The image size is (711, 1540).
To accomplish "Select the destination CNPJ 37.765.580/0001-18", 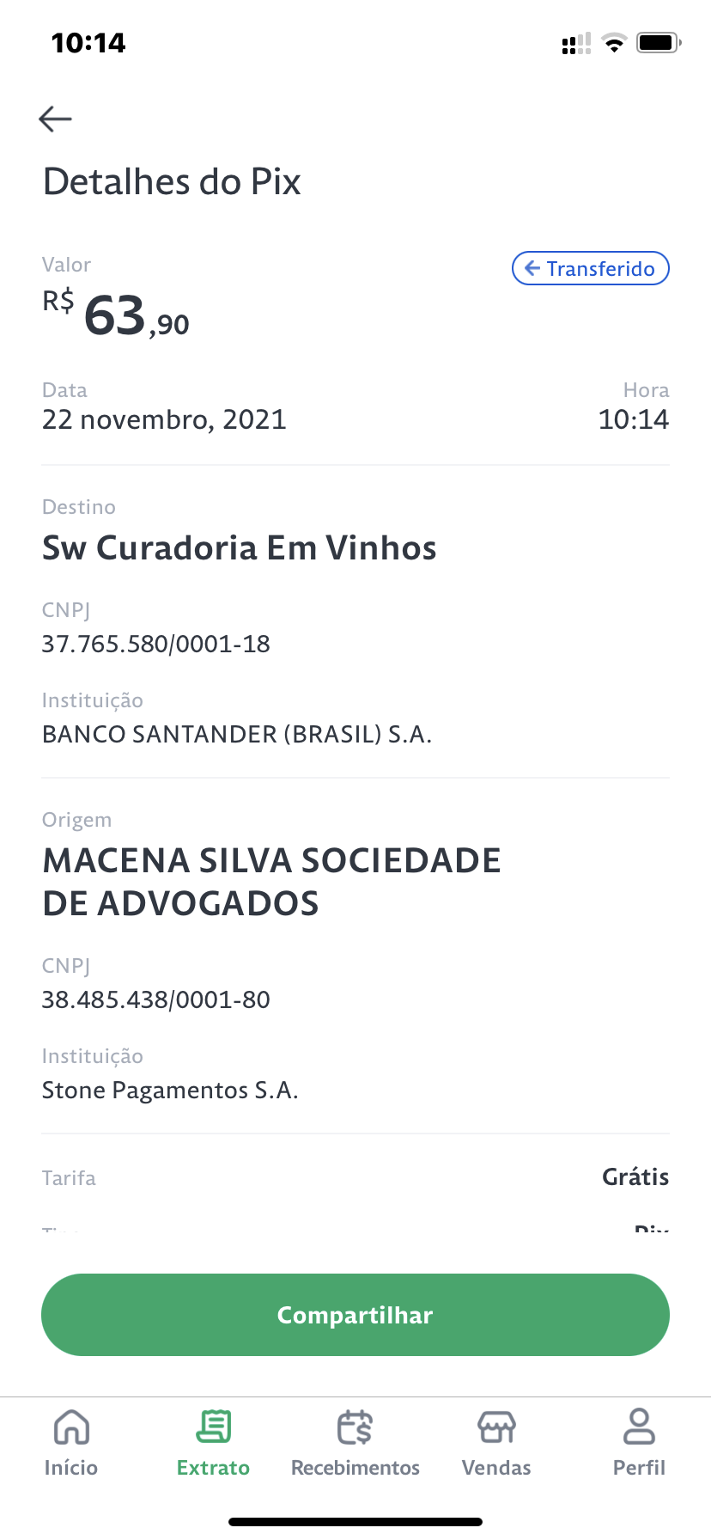I will coord(156,644).
